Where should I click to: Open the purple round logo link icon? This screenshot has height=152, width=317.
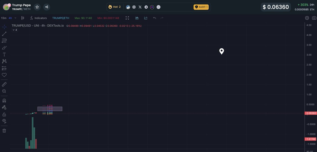point(152,7)
